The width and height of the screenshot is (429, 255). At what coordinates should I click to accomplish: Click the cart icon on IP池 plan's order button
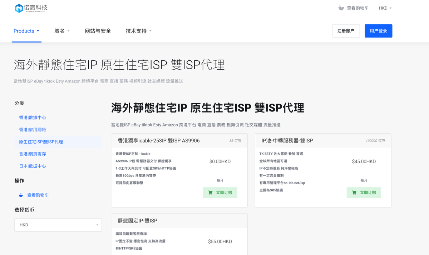354,192
